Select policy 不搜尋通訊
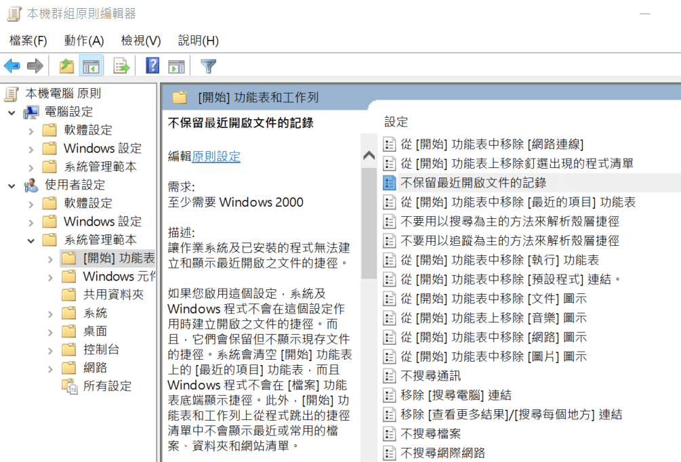This screenshot has width=681, height=462. point(430,376)
